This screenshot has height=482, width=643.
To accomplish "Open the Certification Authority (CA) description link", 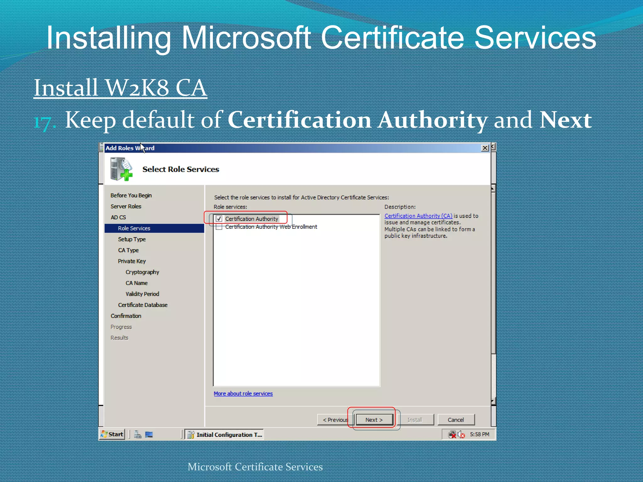I will click(x=418, y=216).
